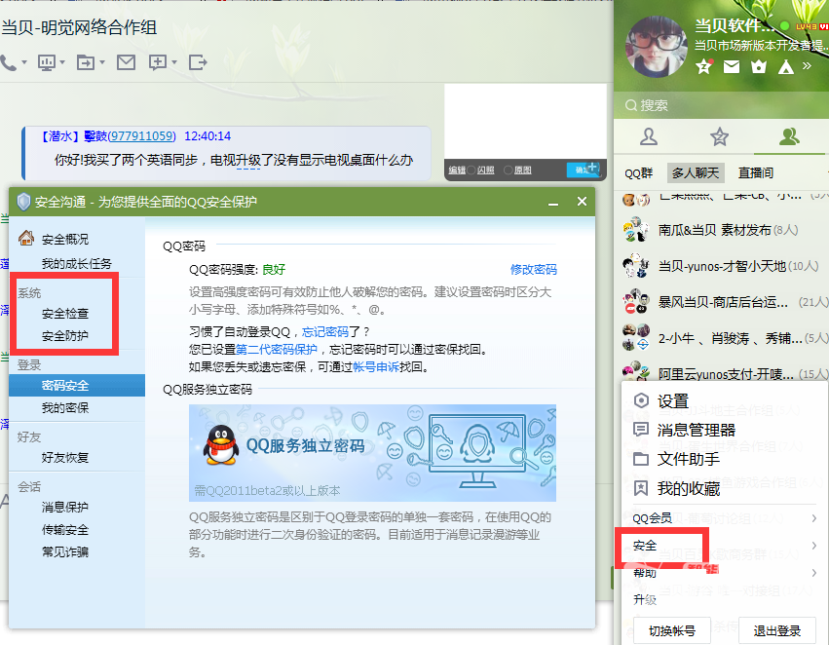Select the 多人聊天 sub-tab
This screenshot has height=645, width=829.
[x=696, y=172]
